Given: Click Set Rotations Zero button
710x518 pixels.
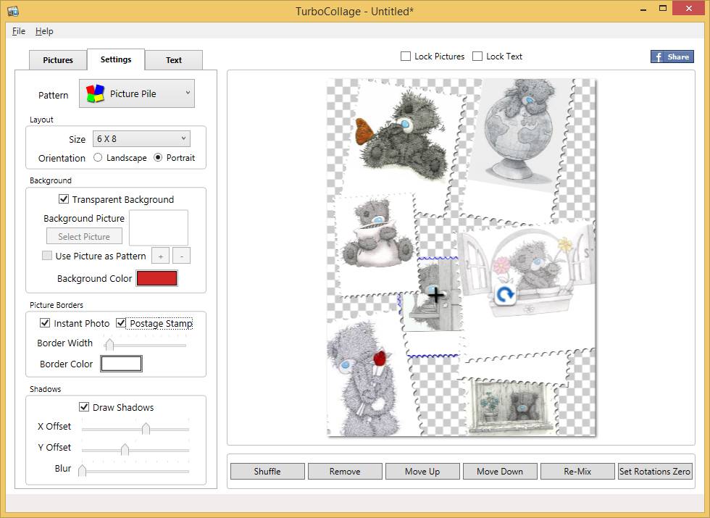Looking at the screenshot, I should click(x=655, y=472).
